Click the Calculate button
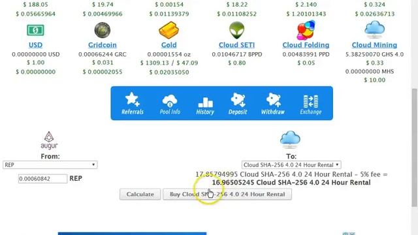Screen dimensions: 418x235 click(140, 195)
